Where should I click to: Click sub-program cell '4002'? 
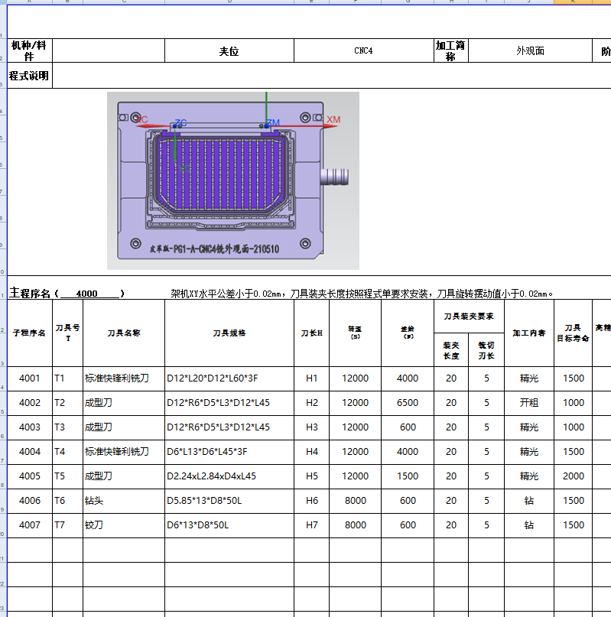(30, 403)
